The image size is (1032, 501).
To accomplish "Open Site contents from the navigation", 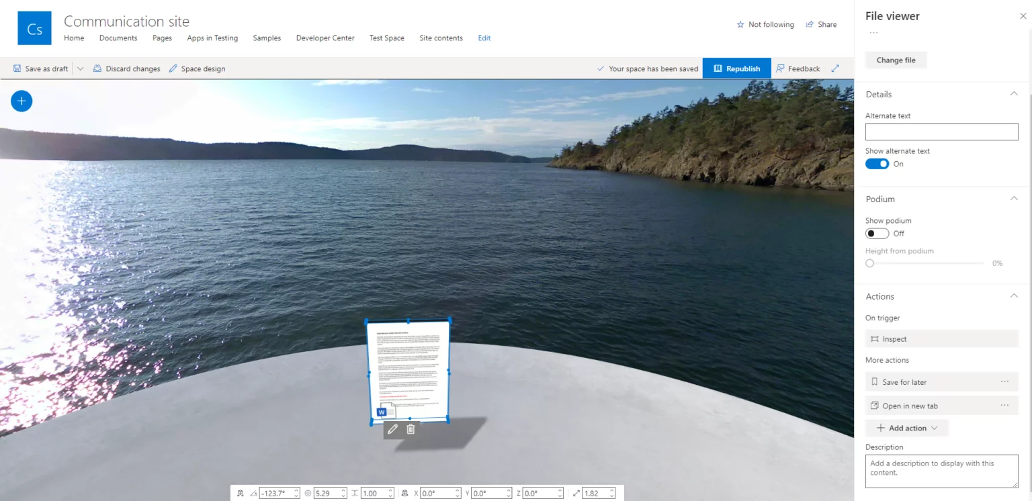I will point(441,38).
